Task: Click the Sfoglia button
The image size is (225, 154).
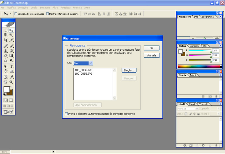Action: click(129, 70)
